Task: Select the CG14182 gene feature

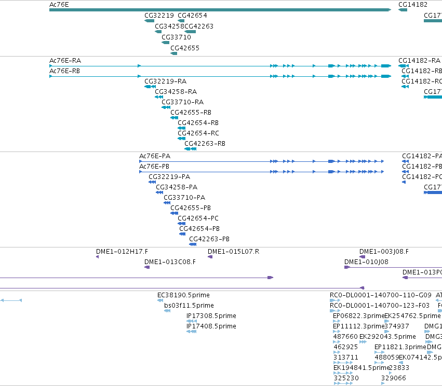Action: (403, 10)
